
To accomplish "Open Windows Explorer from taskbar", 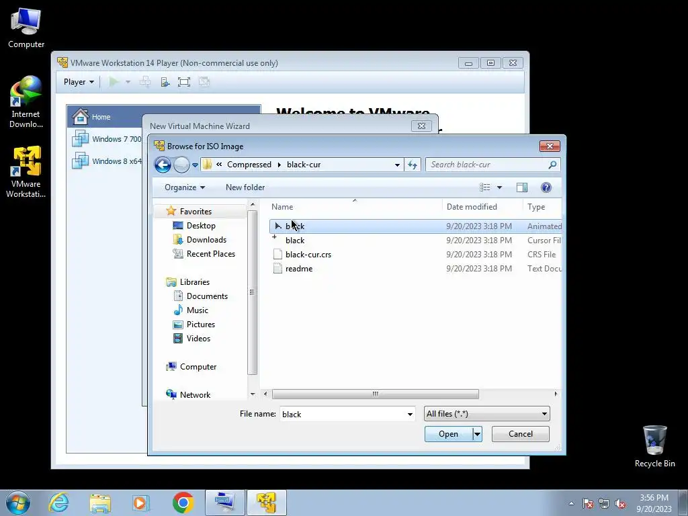I will click(x=100, y=503).
